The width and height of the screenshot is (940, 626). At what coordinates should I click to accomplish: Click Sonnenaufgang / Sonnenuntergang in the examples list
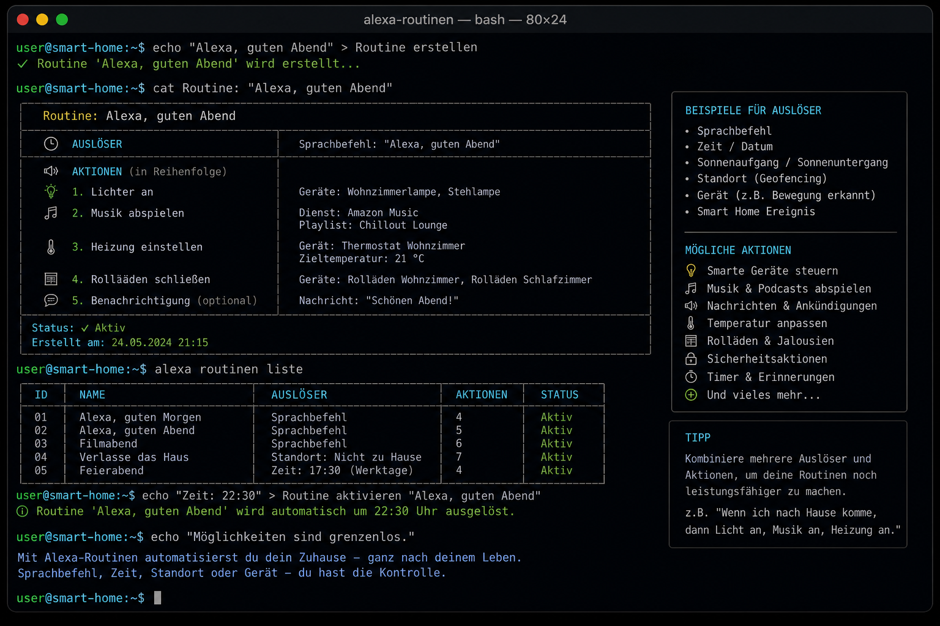(x=793, y=163)
